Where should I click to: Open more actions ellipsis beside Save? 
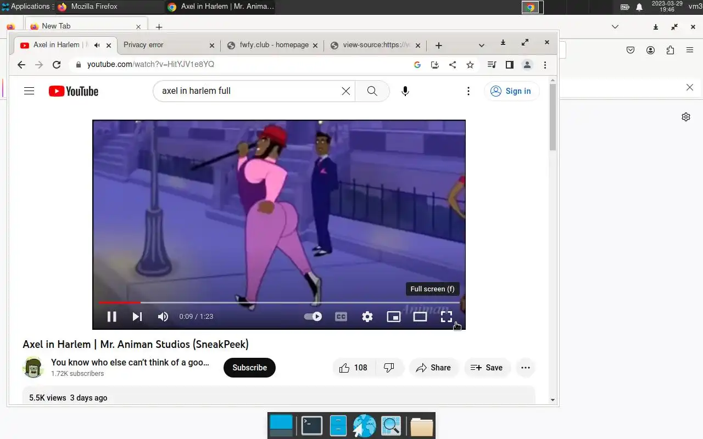[x=526, y=368]
